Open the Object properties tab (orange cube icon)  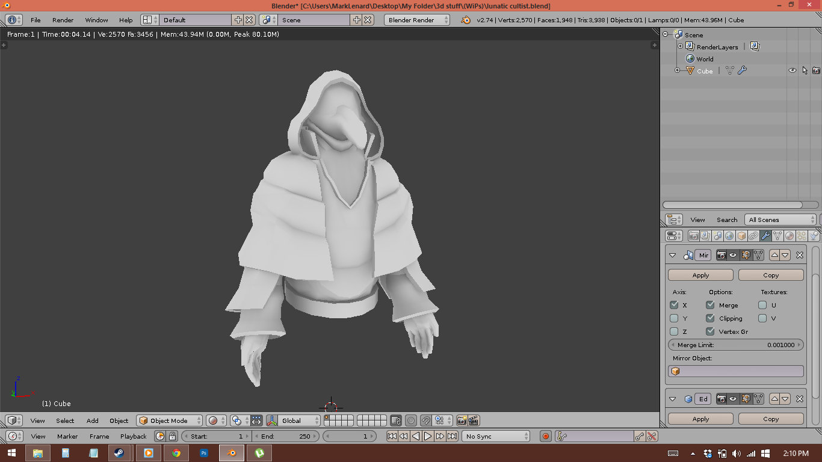pyautogui.click(x=741, y=236)
